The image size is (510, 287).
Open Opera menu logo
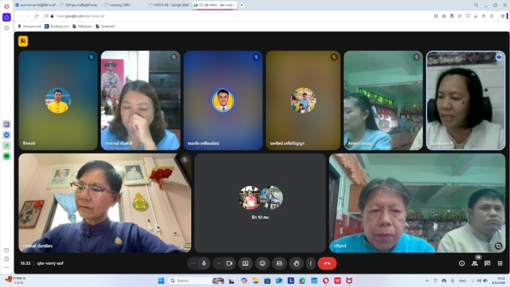tap(6, 6)
